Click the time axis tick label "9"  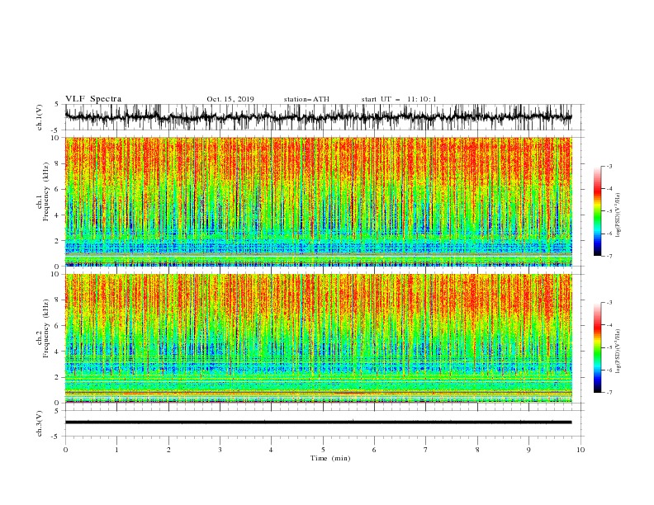528,450
